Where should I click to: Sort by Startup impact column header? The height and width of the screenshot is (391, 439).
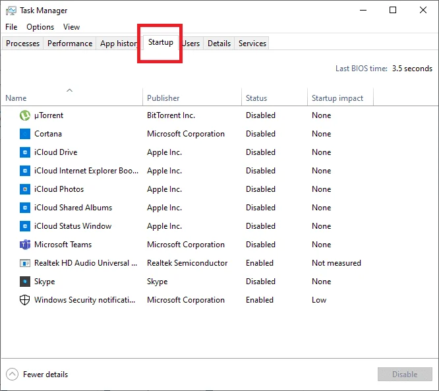340,98
